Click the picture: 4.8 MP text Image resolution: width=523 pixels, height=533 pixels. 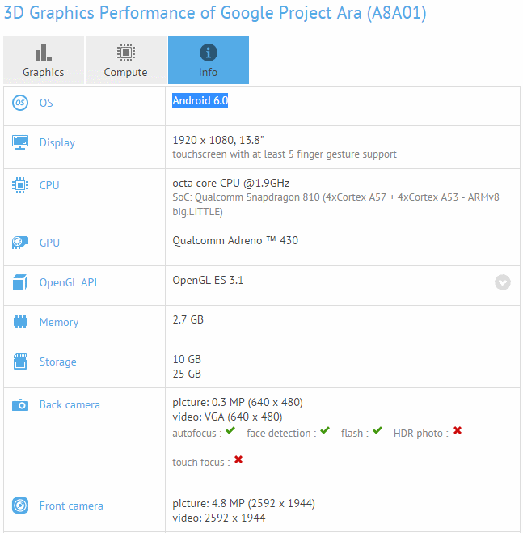(243, 503)
